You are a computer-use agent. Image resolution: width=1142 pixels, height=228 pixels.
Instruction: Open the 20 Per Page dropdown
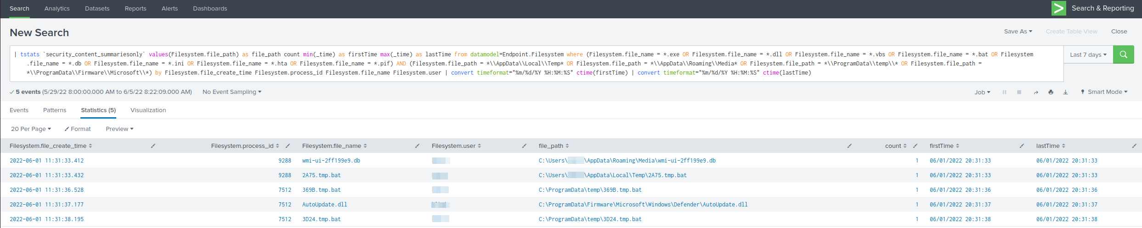coord(31,129)
